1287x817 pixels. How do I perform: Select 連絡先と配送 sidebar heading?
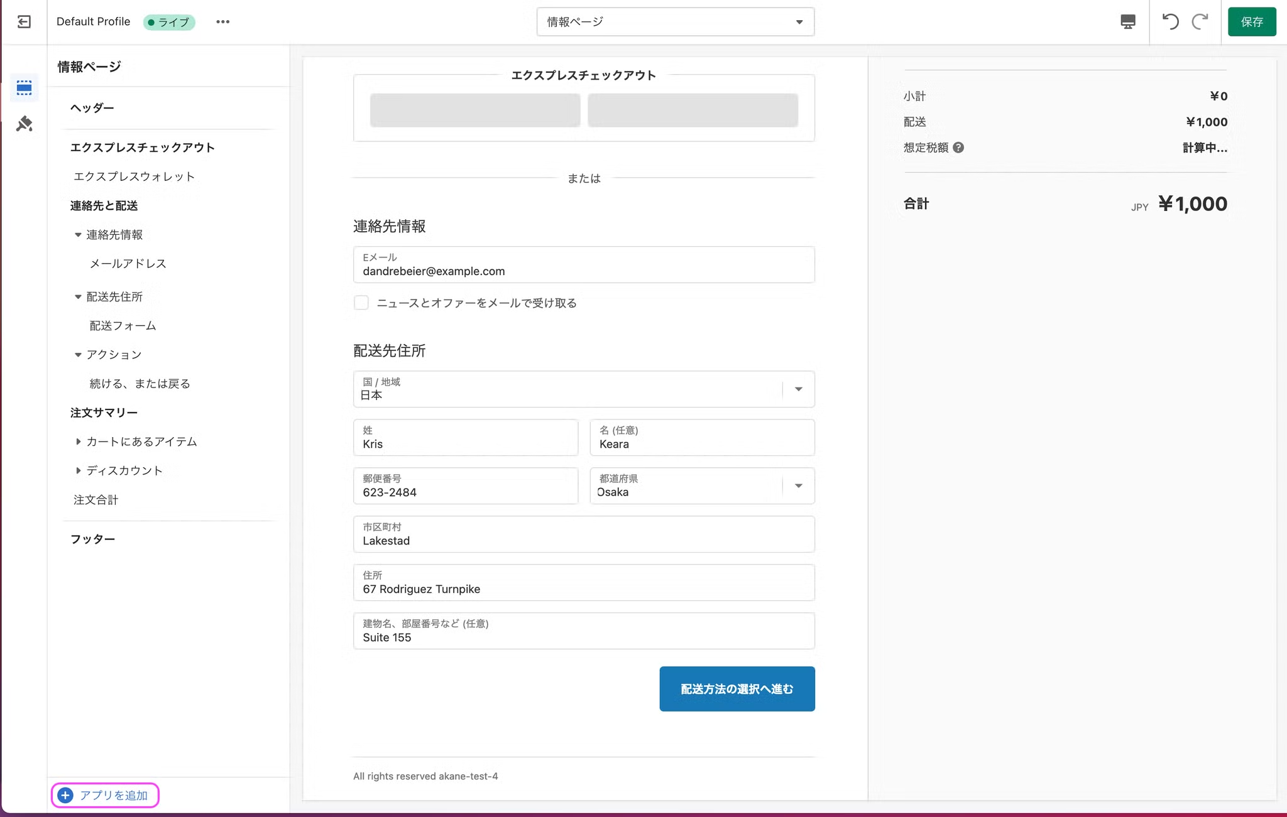(x=104, y=206)
